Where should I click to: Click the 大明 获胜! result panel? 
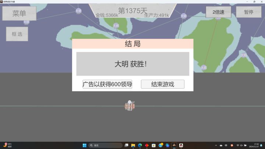click(132, 64)
